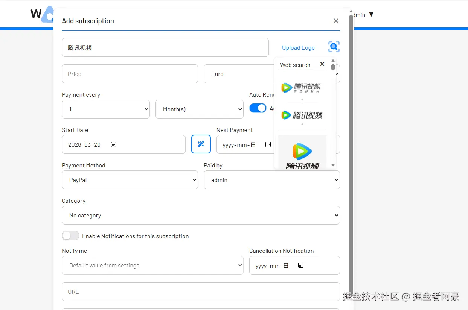Enable Notifications for this subscription toggle
Image resolution: width=468 pixels, height=310 pixels.
[x=70, y=236]
